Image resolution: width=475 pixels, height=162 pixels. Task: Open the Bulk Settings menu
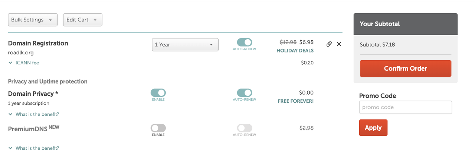tap(33, 20)
